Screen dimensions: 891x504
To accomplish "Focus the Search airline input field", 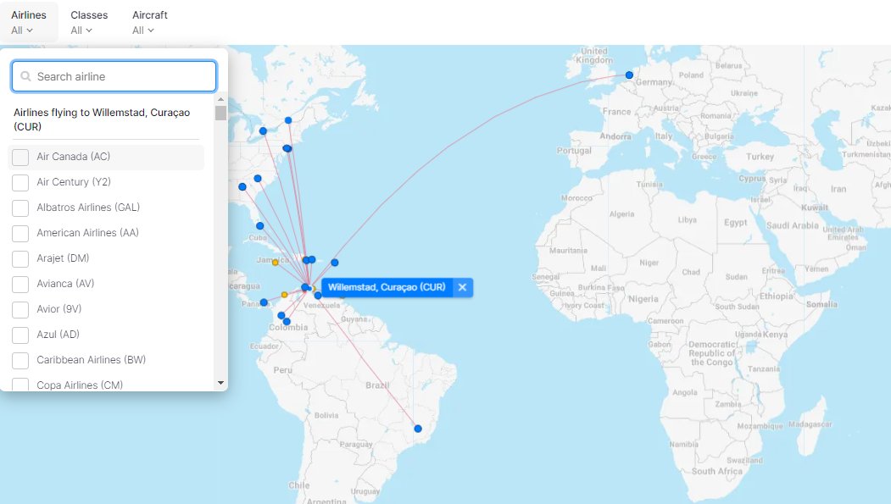I will 114,76.
